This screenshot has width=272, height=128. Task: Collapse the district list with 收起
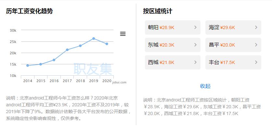coord(205,86)
